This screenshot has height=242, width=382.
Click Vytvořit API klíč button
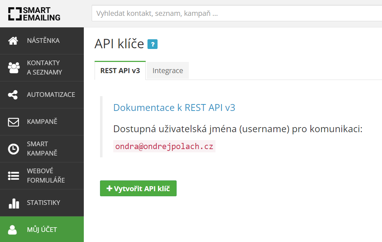click(138, 188)
